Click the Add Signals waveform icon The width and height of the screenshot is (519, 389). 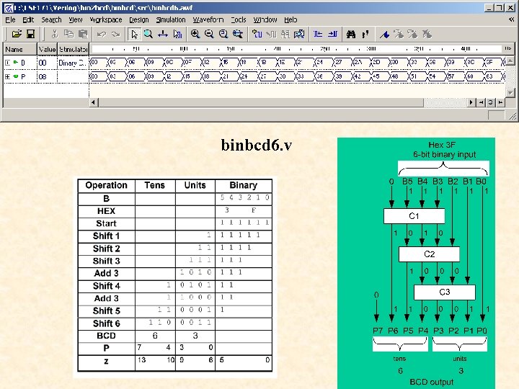pyautogui.click(x=257, y=34)
